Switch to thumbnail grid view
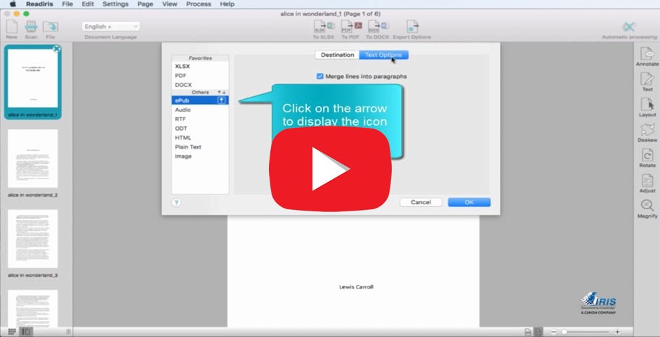 pos(12,332)
